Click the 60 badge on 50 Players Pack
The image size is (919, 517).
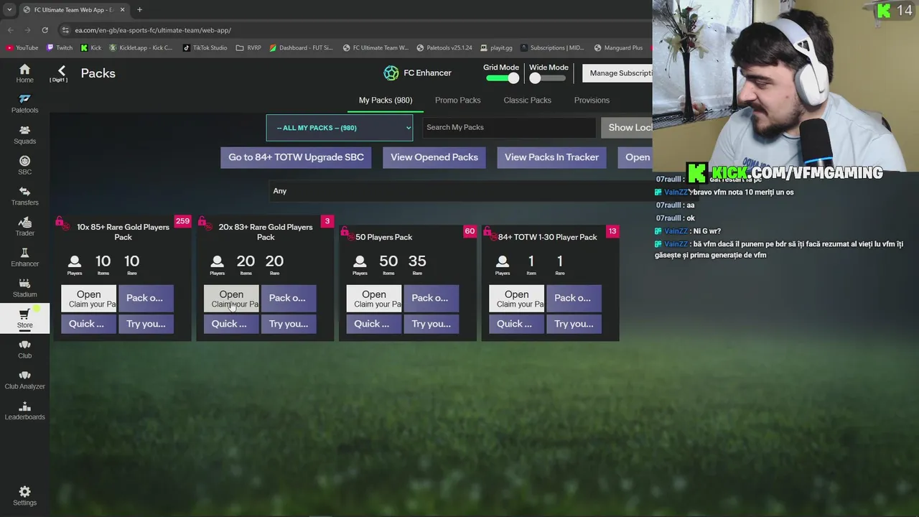(470, 231)
